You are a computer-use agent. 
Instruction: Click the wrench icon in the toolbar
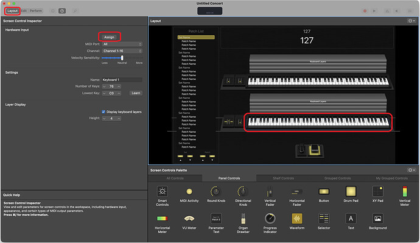(75, 11)
